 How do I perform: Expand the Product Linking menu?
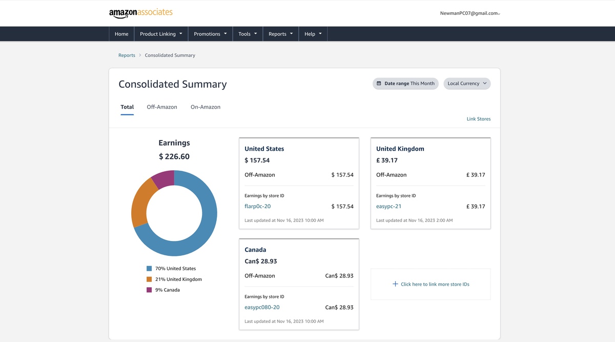click(x=161, y=34)
